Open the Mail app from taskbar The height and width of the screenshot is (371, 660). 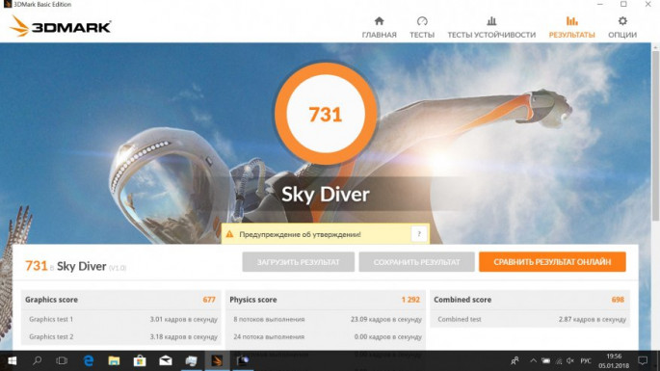point(166,361)
